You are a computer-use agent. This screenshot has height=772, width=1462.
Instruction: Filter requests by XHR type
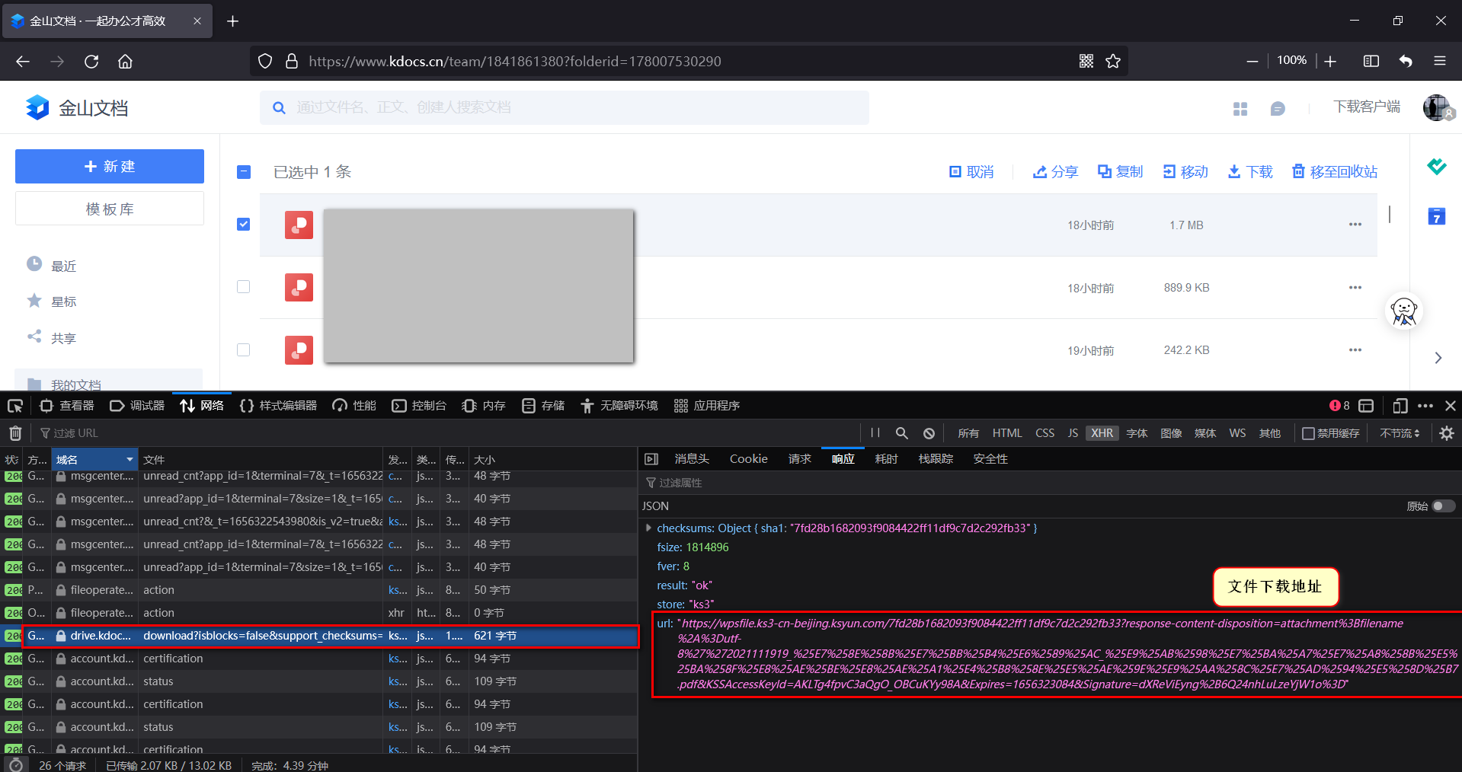coord(1102,433)
